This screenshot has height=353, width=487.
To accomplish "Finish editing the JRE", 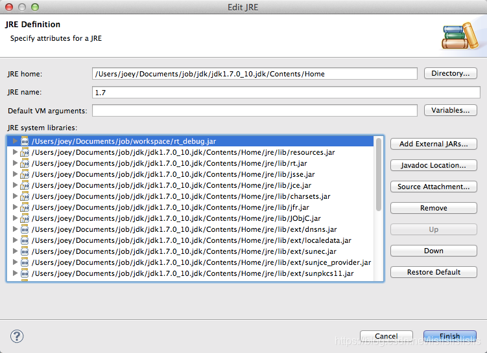I will point(450,336).
